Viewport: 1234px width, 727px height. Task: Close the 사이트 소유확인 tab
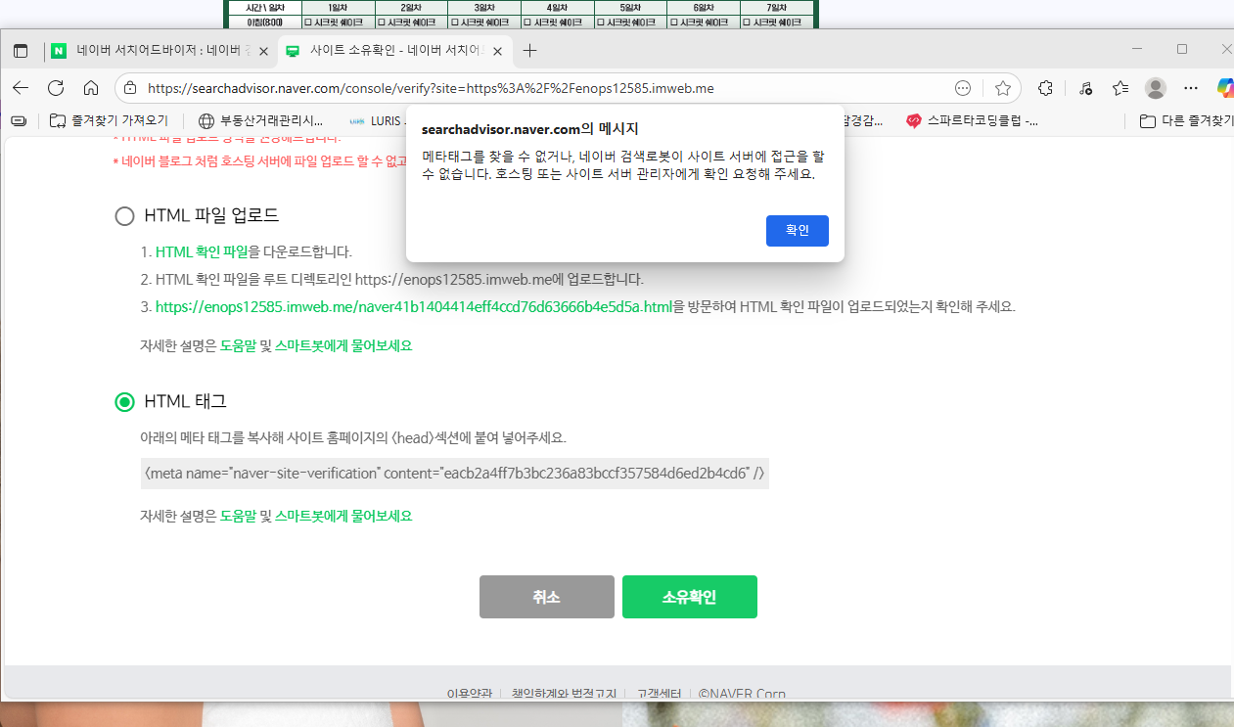pos(498,51)
